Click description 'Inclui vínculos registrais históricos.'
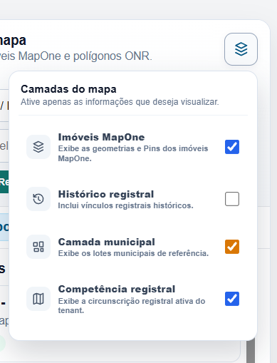The height and width of the screenshot is (363, 277). [125, 205]
